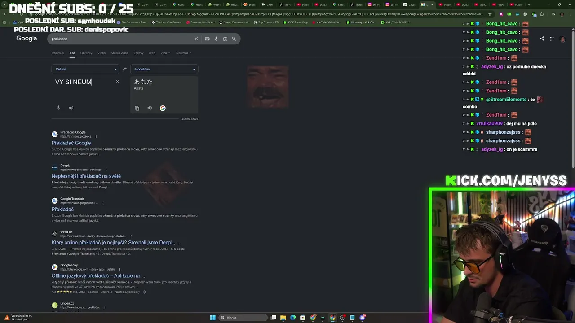Dictate source text with translator microphone
575x323 pixels.
pos(58,108)
